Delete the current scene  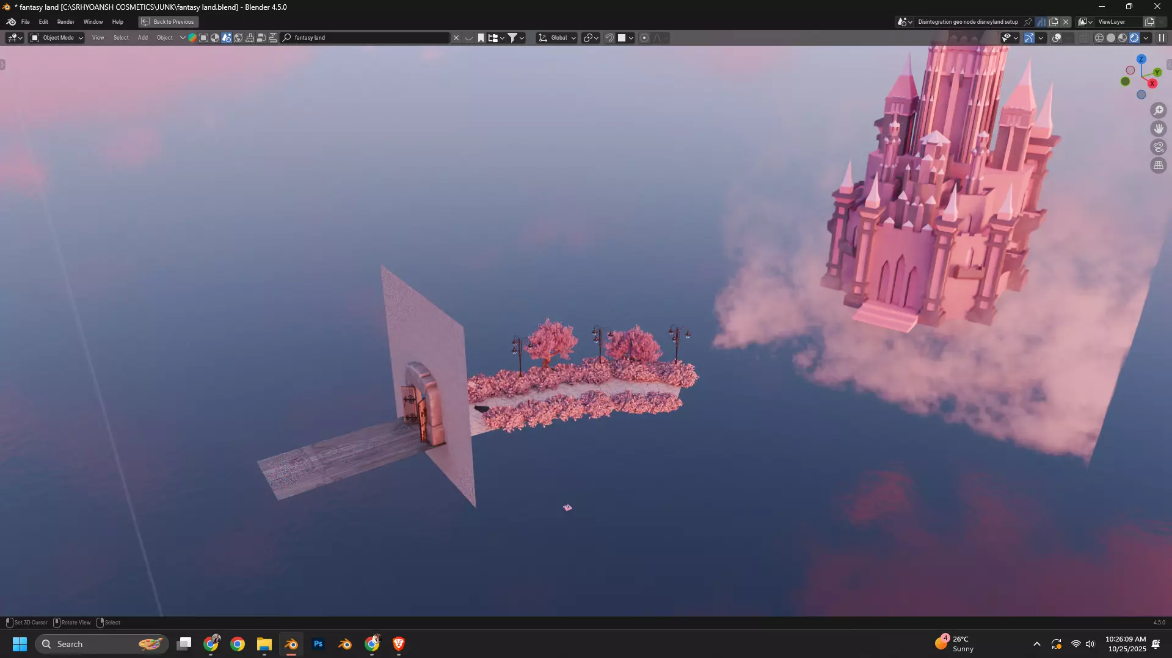click(1066, 22)
